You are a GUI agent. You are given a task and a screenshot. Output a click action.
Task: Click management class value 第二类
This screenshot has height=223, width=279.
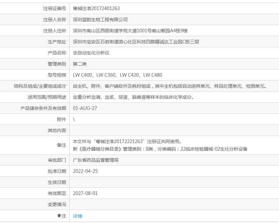(80, 64)
